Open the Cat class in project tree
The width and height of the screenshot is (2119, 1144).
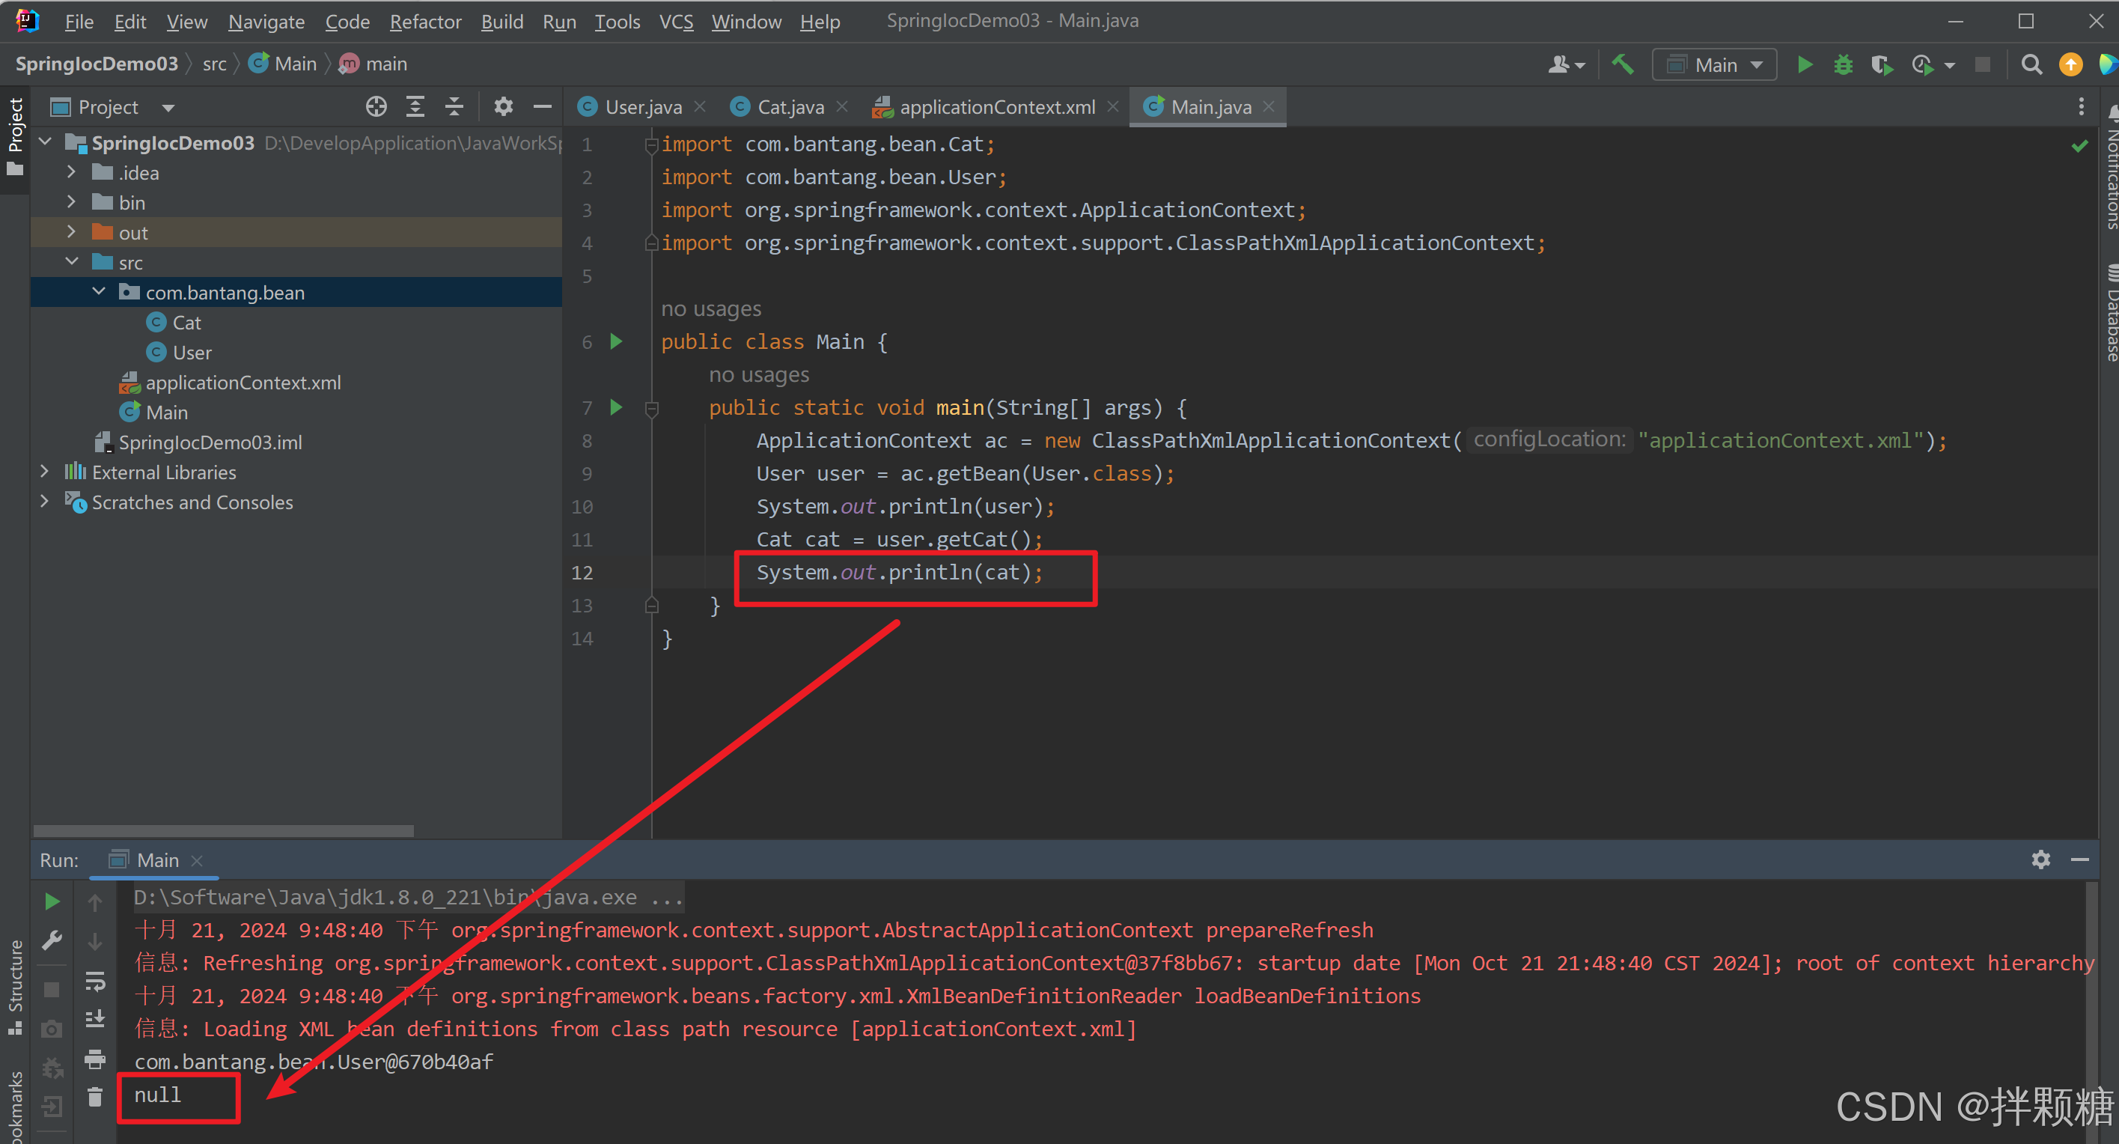point(186,323)
